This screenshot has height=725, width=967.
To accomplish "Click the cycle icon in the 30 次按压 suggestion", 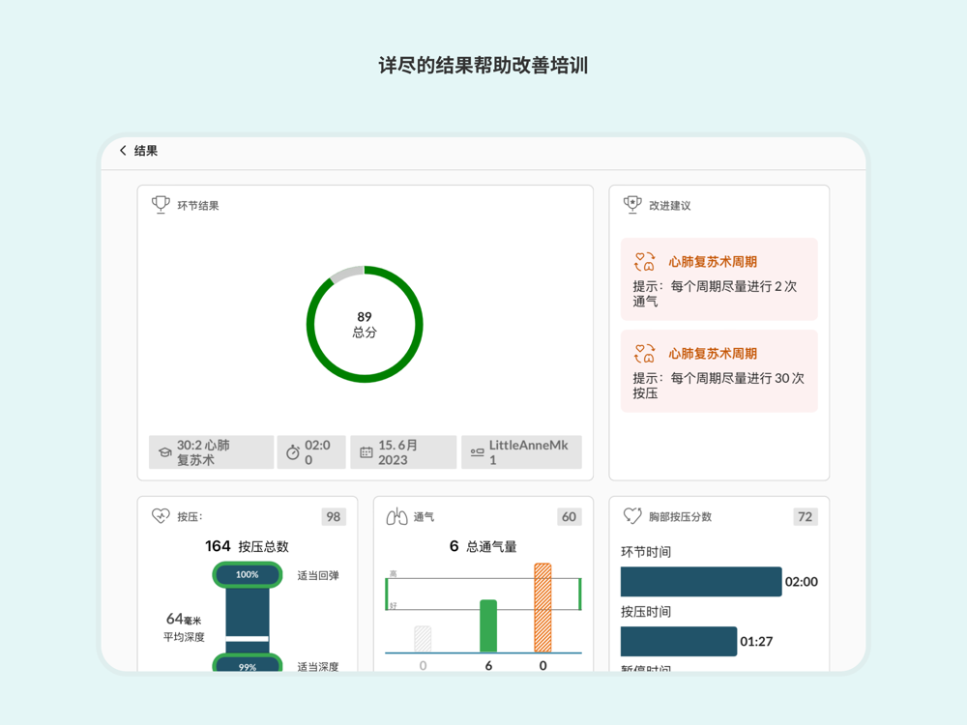I will [644, 354].
